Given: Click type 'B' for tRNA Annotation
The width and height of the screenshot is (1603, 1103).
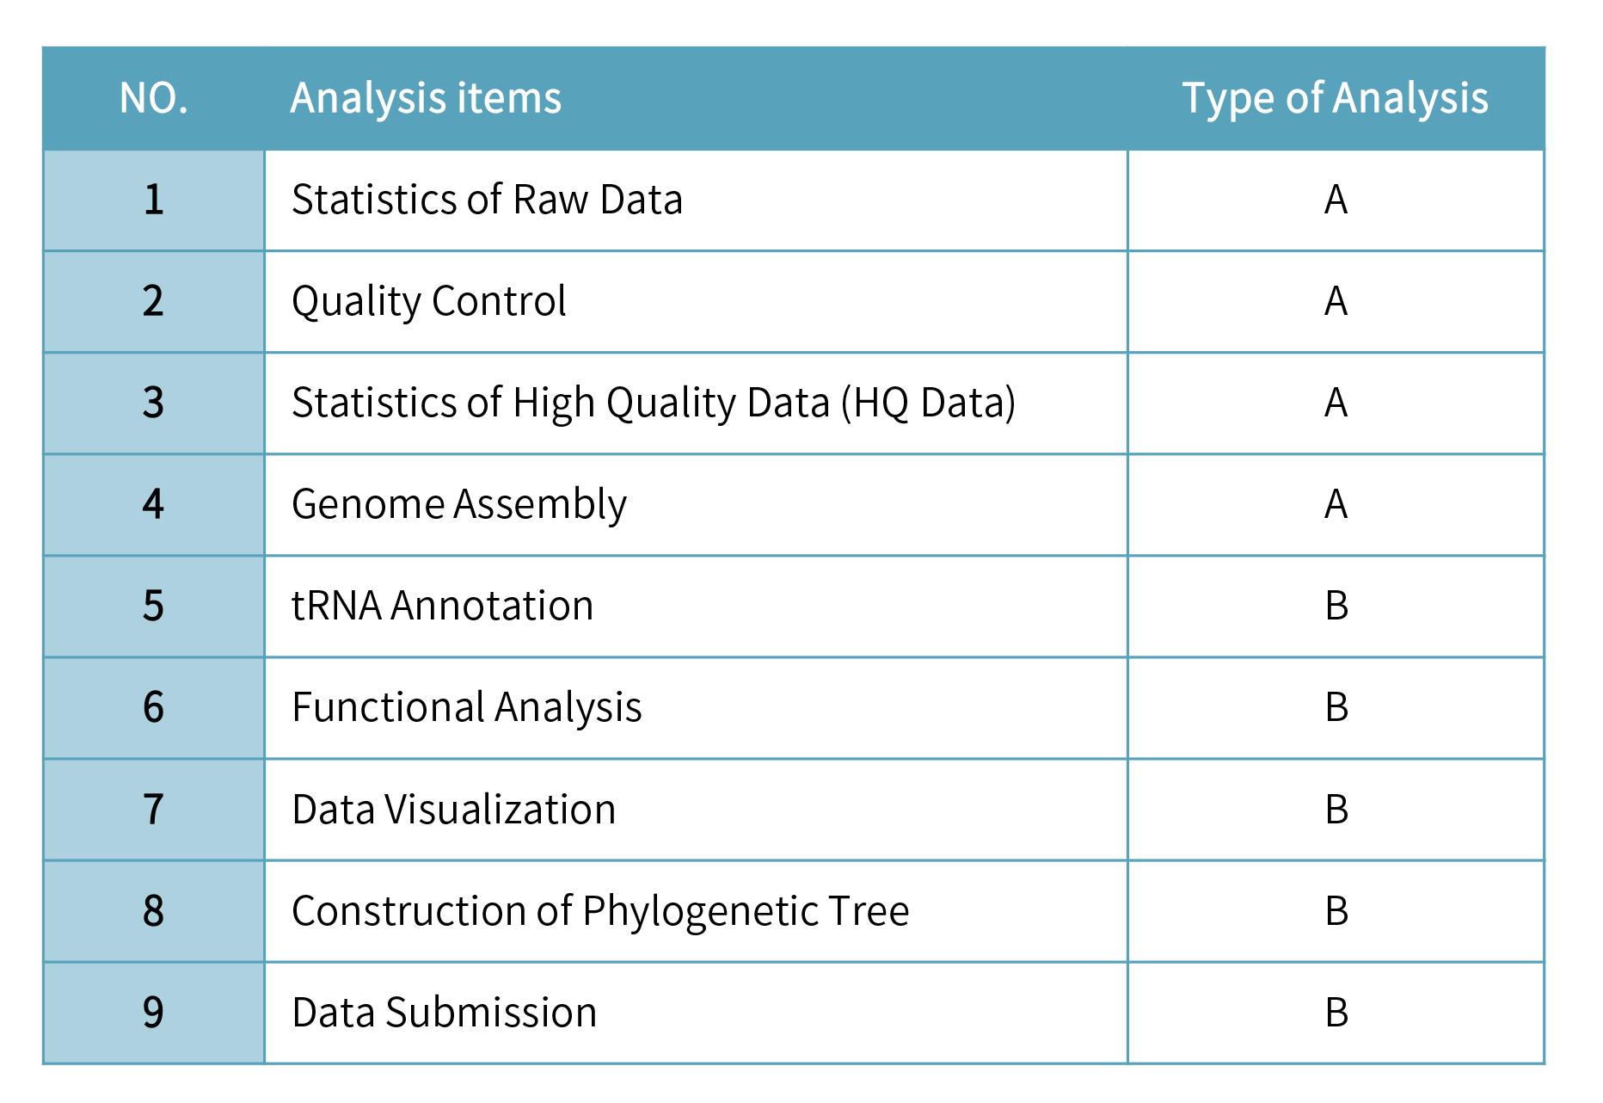Looking at the screenshot, I should [x=1336, y=606].
